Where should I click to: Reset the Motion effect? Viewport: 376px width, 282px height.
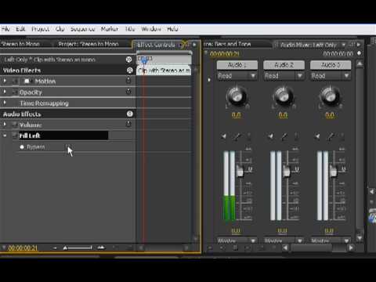coord(128,80)
